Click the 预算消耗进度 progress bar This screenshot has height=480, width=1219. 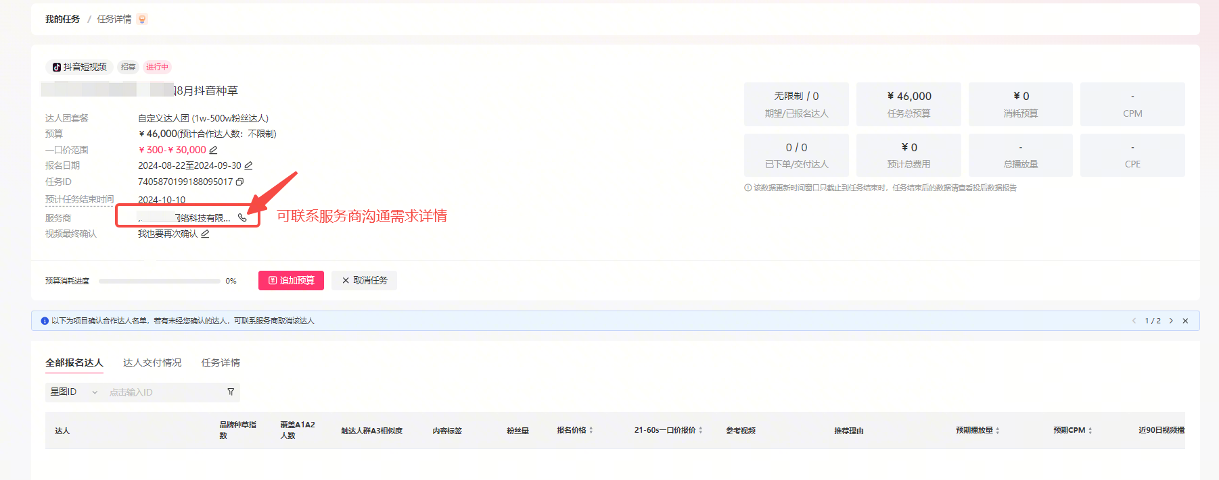159,281
